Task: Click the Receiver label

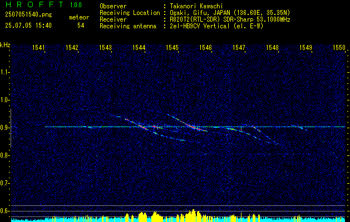Action: (x=113, y=19)
